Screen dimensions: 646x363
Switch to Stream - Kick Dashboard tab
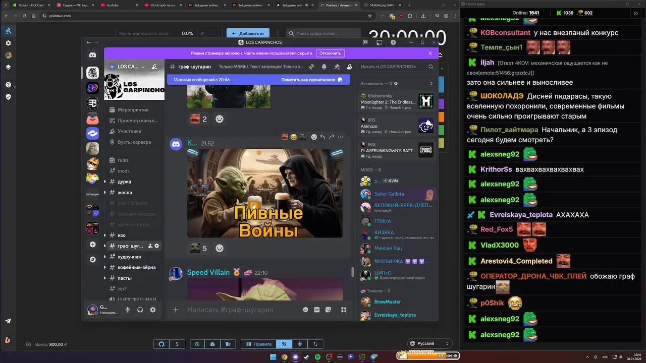30,5
